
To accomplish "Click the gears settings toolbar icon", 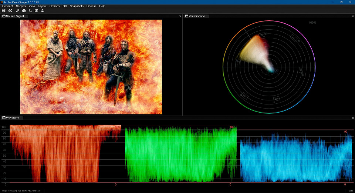I will pos(10,11).
